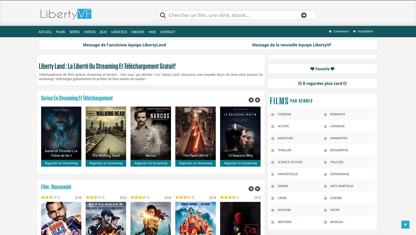This screenshot has width=416, height=235.
Task: Click the bullet icon next to Comédie
Action: pyautogui.click(x=272, y=114)
